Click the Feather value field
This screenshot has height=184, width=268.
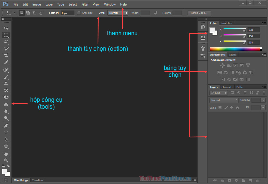coord(67,13)
